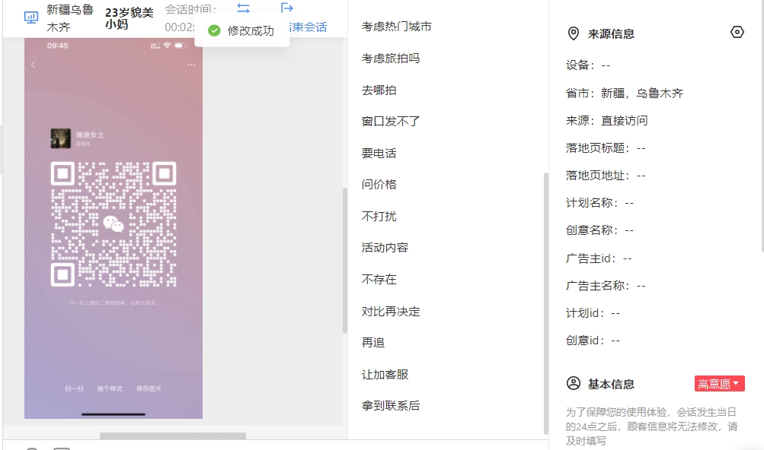Open the WeChat QR code image

[x=113, y=223]
